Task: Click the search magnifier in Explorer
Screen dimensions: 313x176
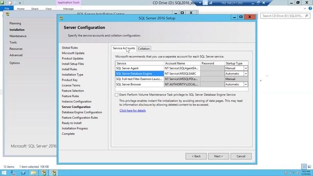Action: pyautogui.click(x=307, y=16)
